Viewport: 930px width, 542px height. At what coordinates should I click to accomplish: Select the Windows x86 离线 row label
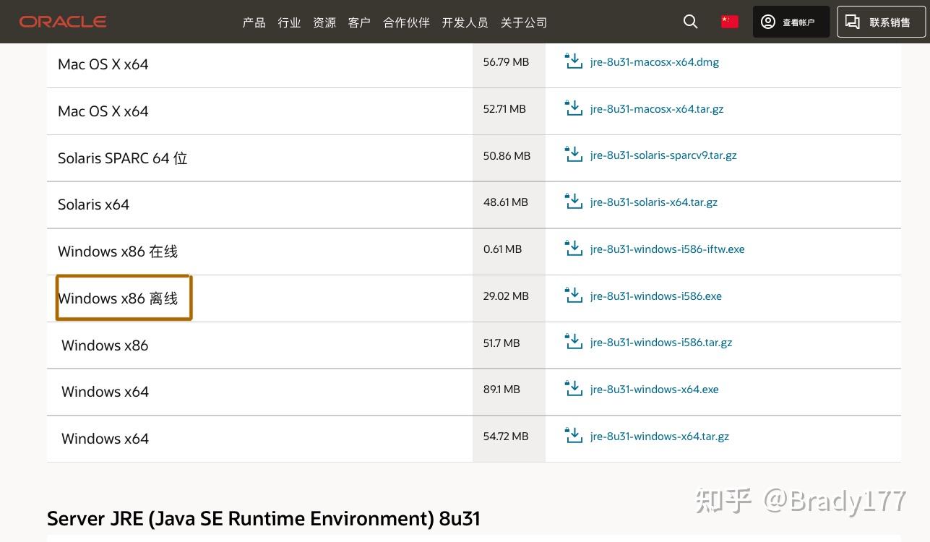tap(119, 298)
